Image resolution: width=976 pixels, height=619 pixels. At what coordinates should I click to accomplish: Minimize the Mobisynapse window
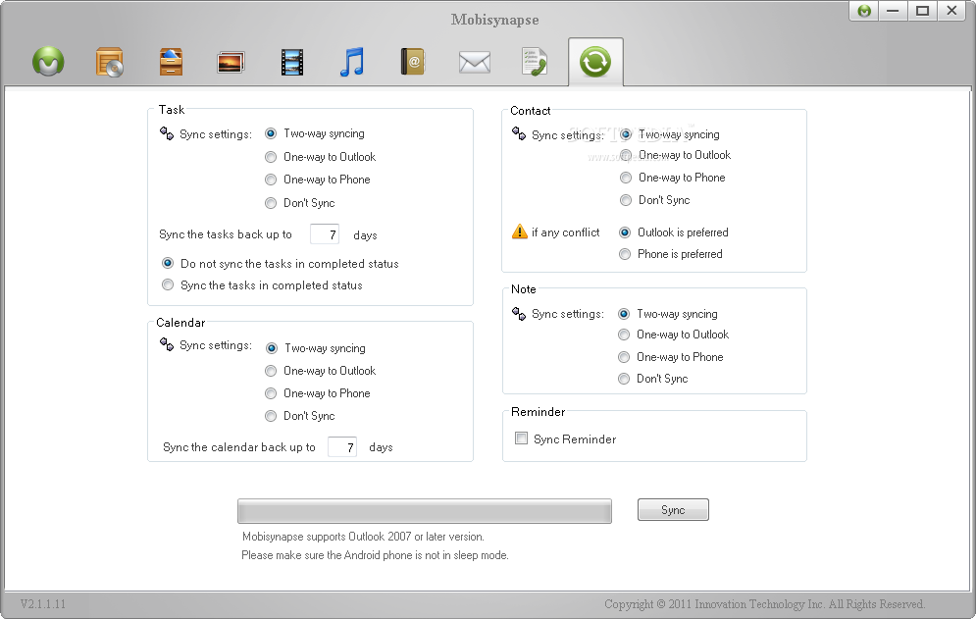pos(893,11)
